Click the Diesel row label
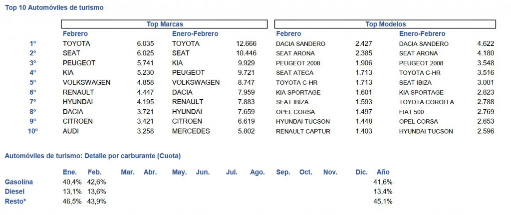511x215 pixels. click(x=14, y=192)
